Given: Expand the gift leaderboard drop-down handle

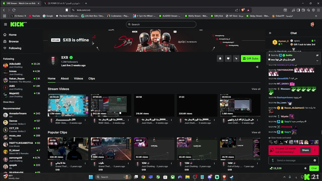Looking at the screenshot, I should (294, 49).
